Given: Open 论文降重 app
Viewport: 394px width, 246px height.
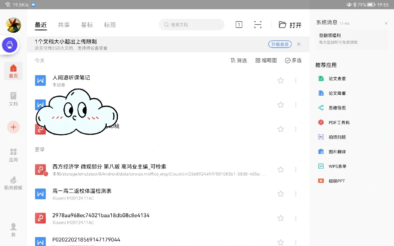Looking at the screenshot, I should [x=332, y=93].
